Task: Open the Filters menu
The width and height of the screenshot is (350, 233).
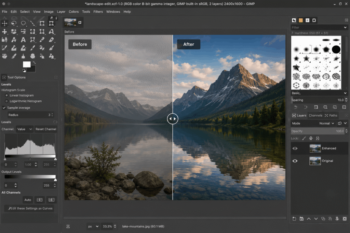Action: (x=98, y=12)
